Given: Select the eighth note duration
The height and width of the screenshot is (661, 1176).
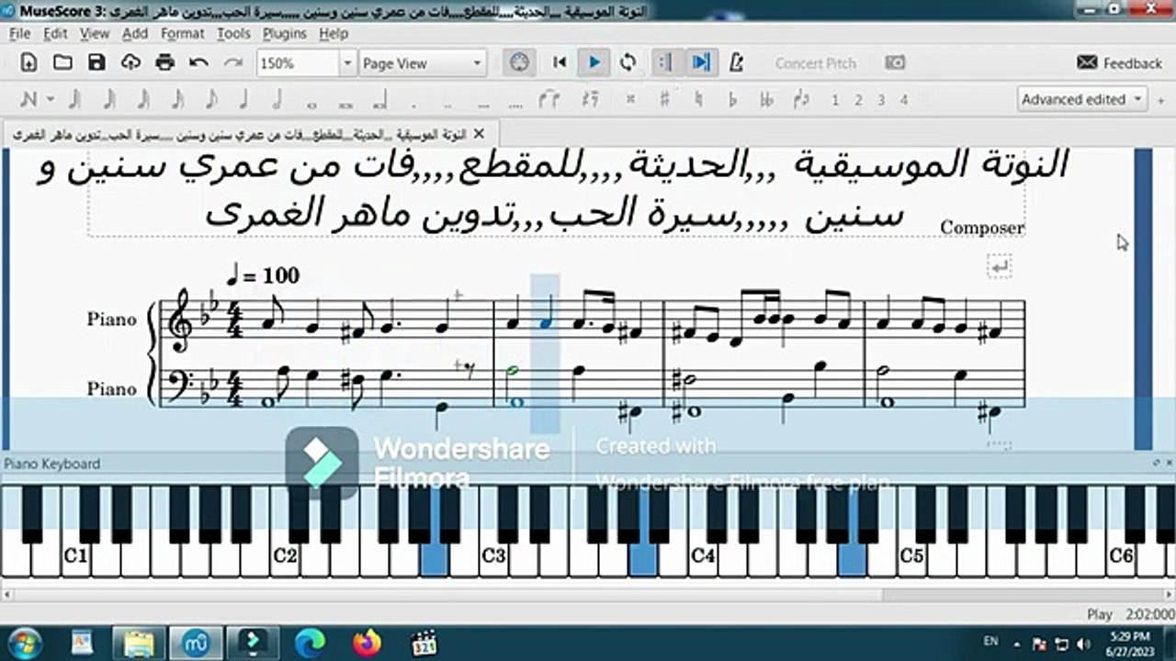Looking at the screenshot, I should 210,99.
